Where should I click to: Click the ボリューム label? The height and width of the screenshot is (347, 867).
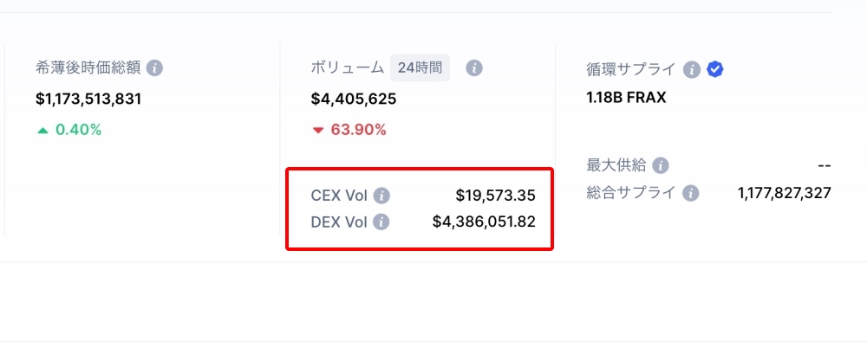[x=348, y=68]
